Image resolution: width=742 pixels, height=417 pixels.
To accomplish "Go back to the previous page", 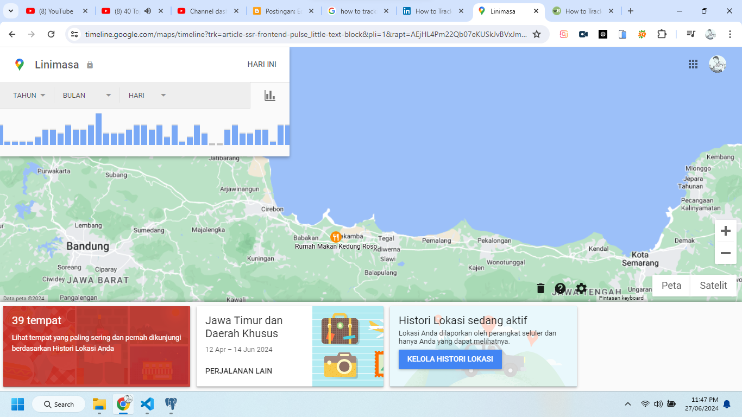I will tap(12, 34).
